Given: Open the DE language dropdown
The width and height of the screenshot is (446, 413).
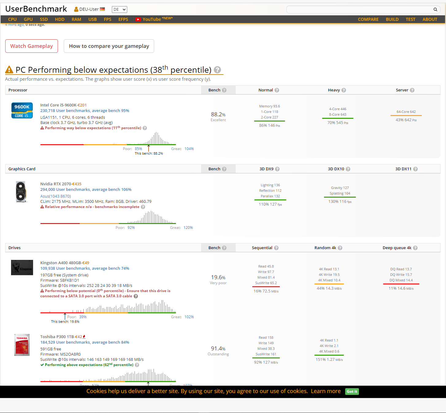Looking at the screenshot, I should click(x=119, y=9).
